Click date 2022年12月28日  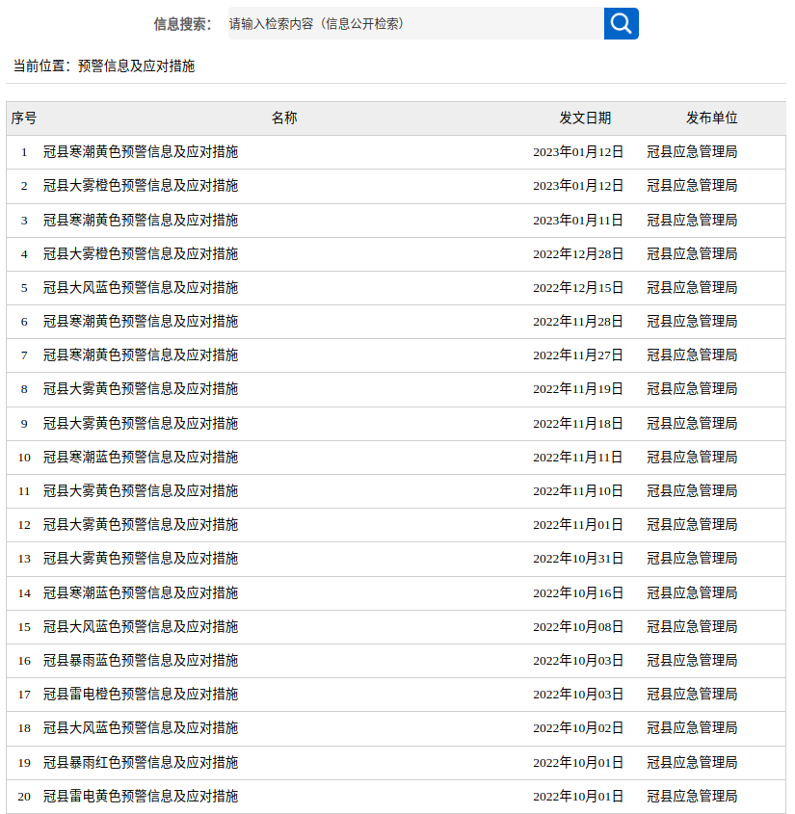coord(578,254)
